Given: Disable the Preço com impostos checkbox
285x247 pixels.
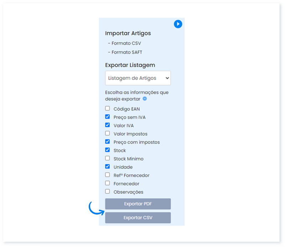Looking at the screenshot, I should (108, 142).
